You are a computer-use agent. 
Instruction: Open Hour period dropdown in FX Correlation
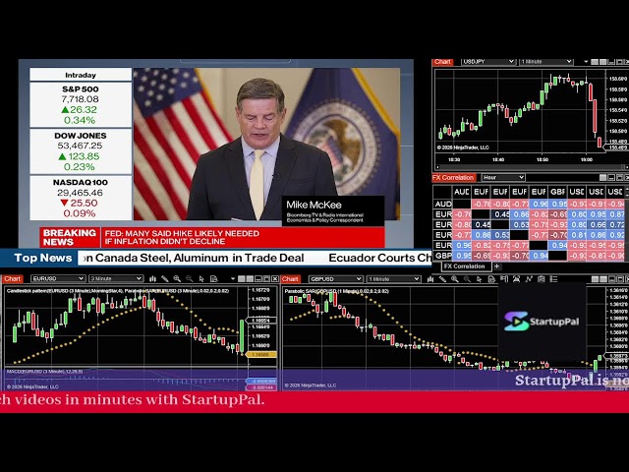503,177
